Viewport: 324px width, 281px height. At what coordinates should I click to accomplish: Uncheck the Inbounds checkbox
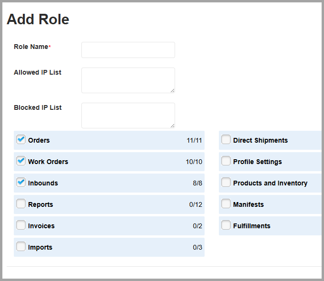(21, 182)
